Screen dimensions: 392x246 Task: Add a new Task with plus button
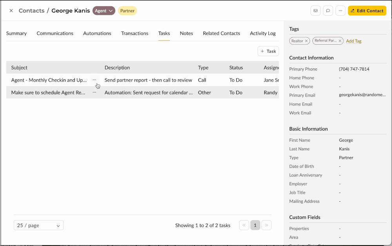tap(268, 51)
